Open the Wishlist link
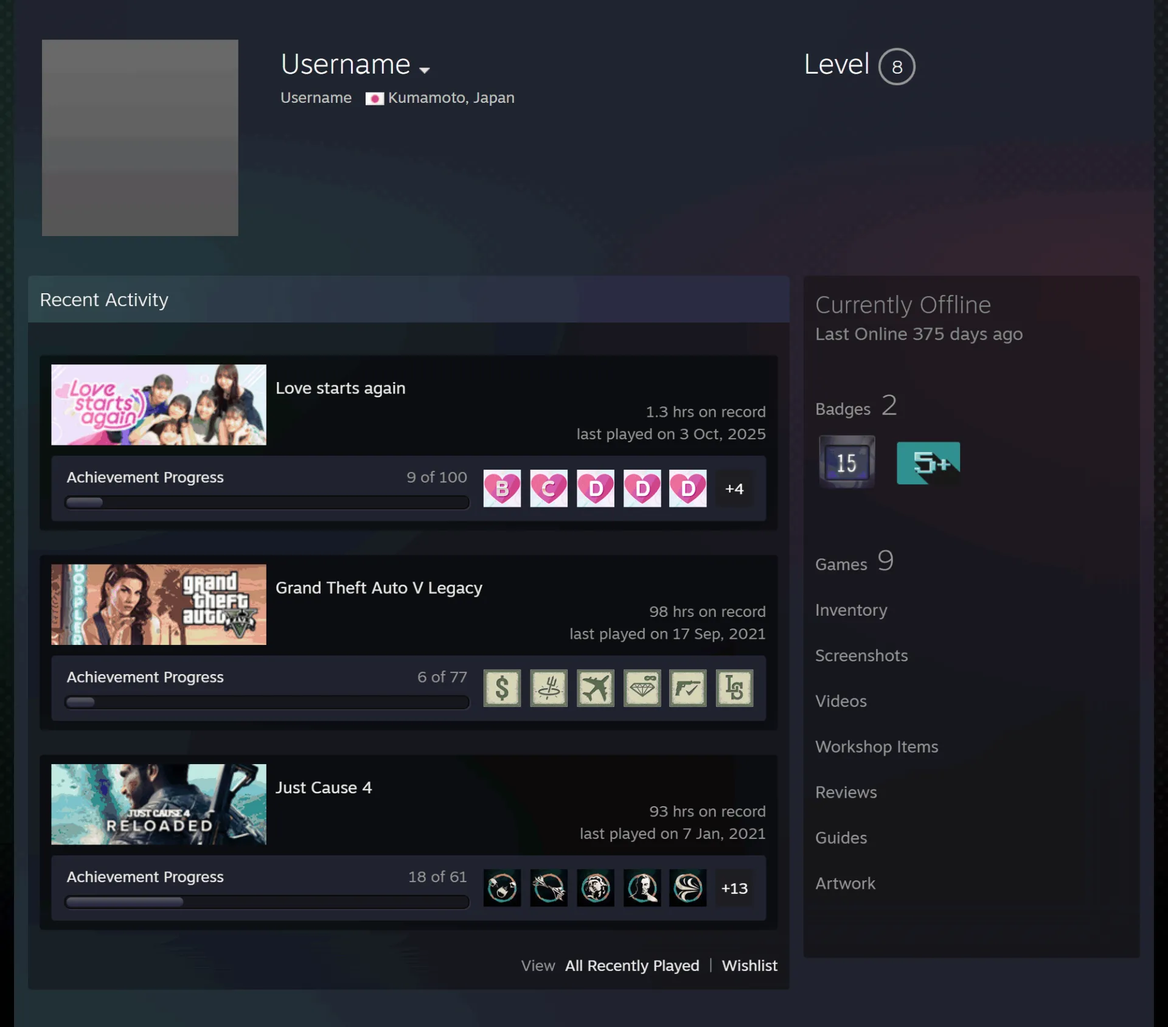This screenshot has width=1168, height=1027. click(x=749, y=966)
